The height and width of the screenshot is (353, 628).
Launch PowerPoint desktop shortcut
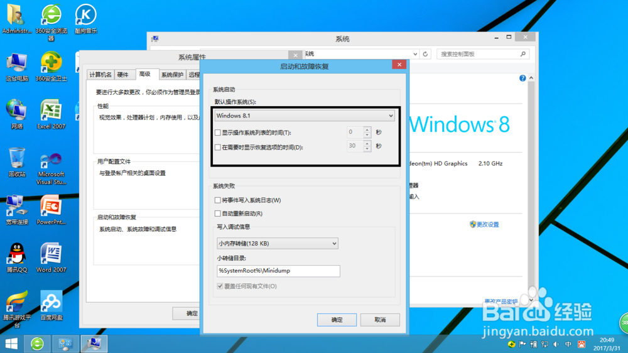pyautogui.click(x=51, y=210)
